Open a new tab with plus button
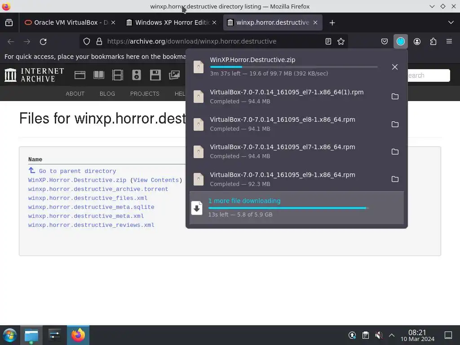 click(x=332, y=22)
